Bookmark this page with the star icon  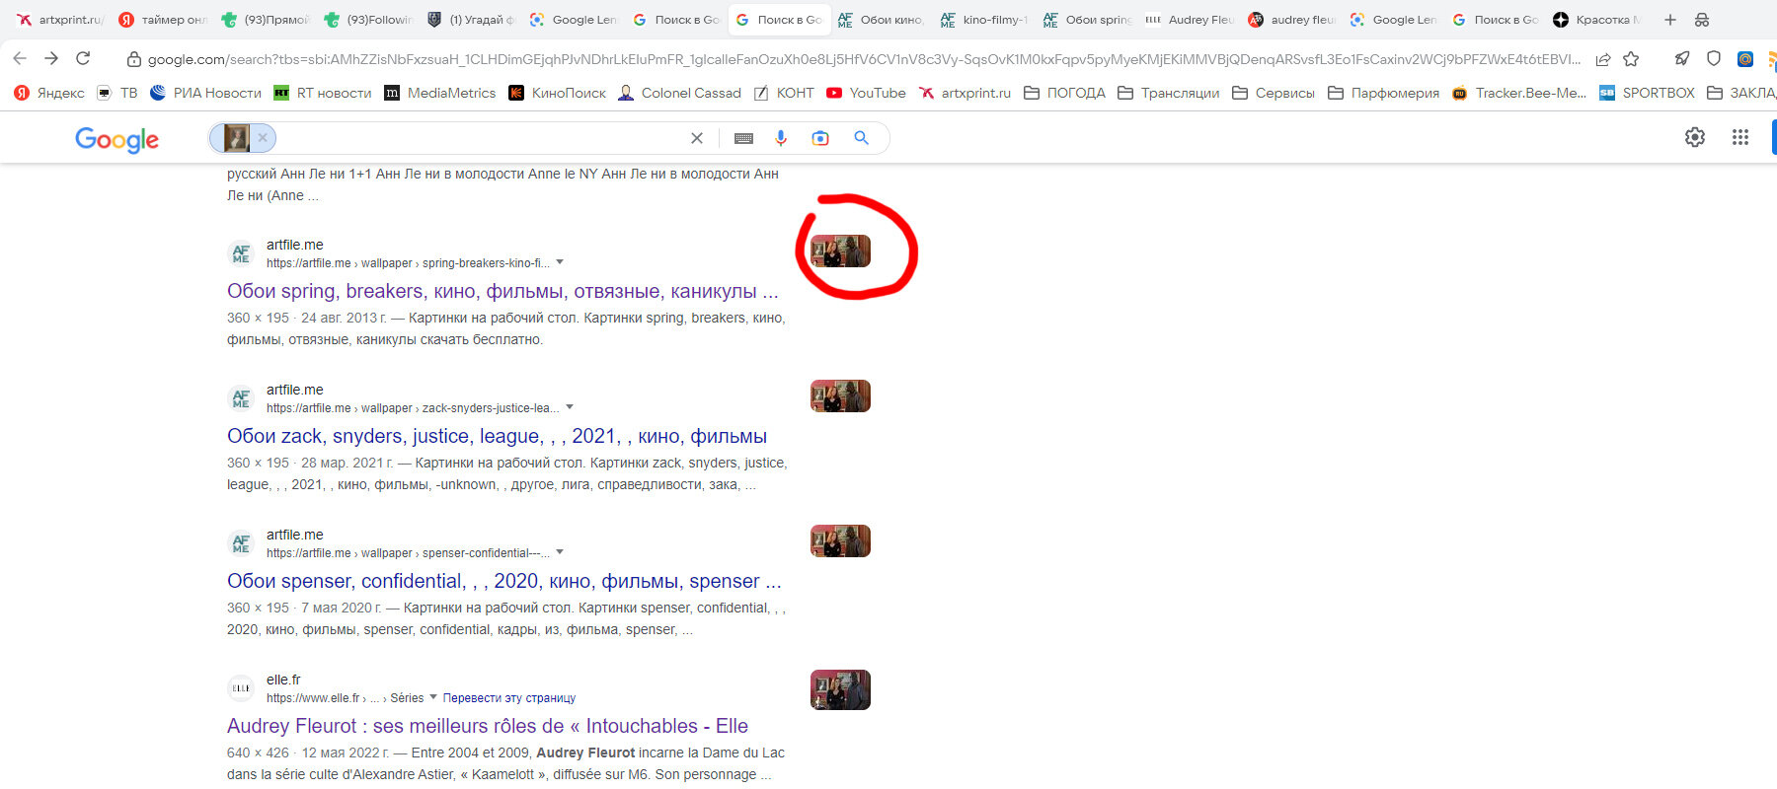tap(1631, 59)
